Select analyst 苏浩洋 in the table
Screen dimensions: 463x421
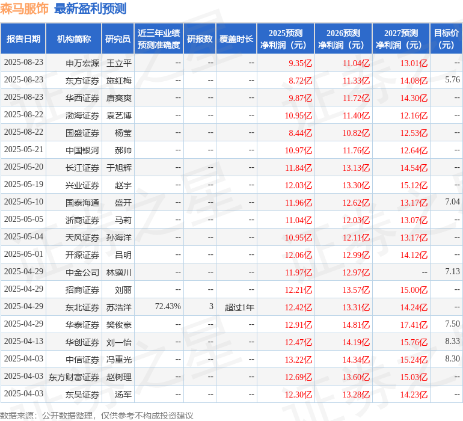pos(119,307)
